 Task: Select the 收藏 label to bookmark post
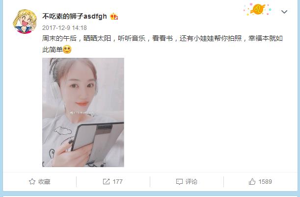pyautogui.click(x=44, y=182)
